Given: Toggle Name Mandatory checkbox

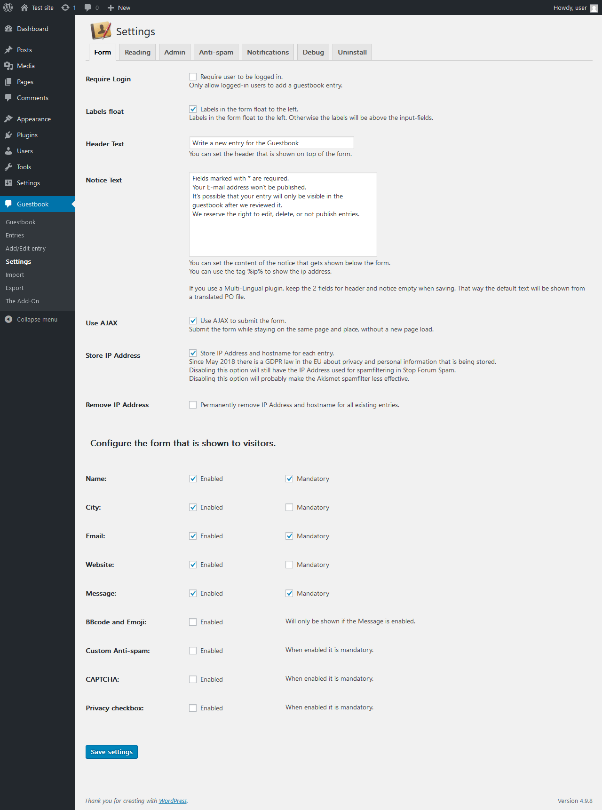Looking at the screenshot, I should click(x=289, y=479).
